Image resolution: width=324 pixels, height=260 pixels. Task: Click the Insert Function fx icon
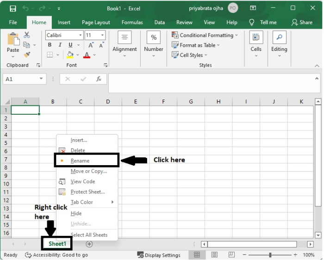coord(99,79)
